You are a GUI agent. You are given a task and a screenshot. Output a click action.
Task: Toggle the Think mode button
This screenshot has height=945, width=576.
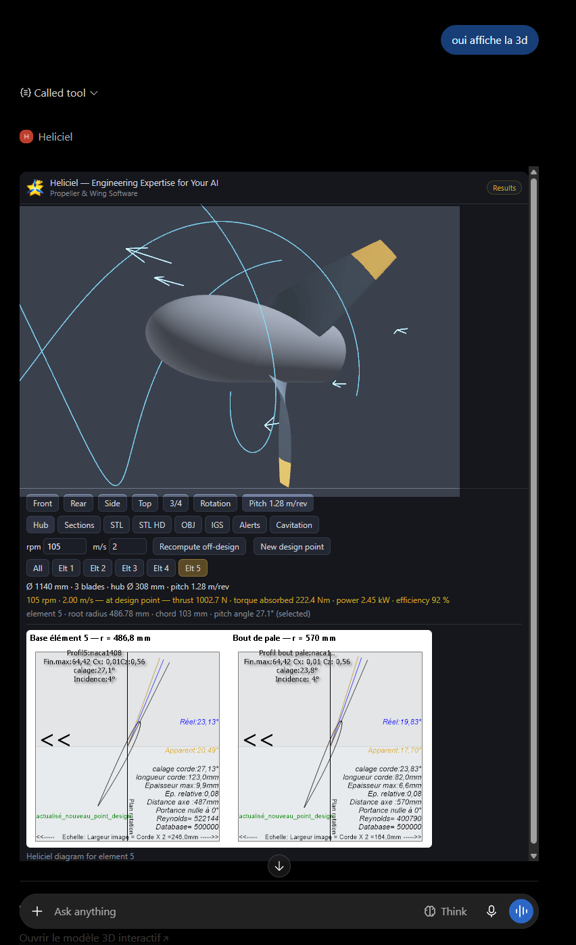(x=446, y=911)
